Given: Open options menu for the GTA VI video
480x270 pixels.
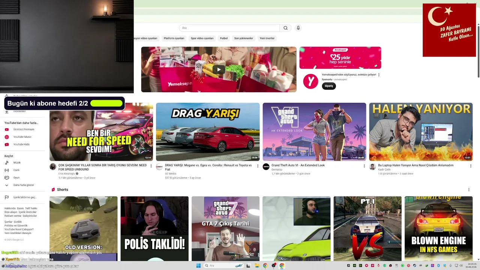Looking at the screenshot, I should click(364, 166).
